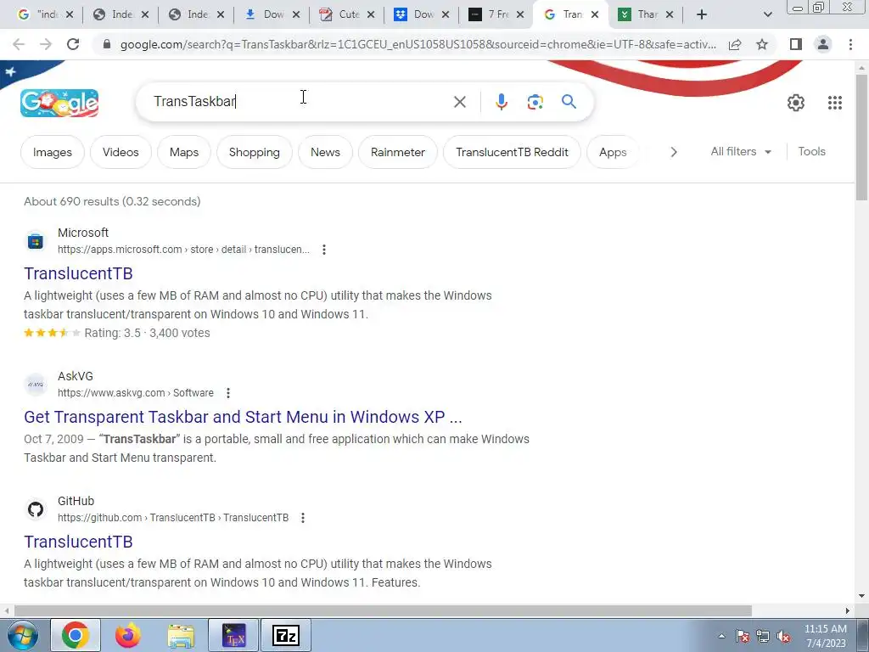869x652 pixels.
Task: Click the Google holiday doodle logo
Action: pos(59,103)
